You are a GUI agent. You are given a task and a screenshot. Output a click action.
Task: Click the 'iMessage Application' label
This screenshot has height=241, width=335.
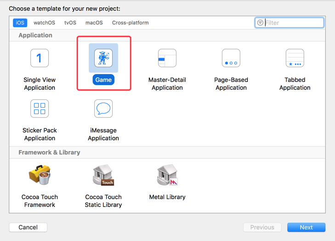(103, 134)
